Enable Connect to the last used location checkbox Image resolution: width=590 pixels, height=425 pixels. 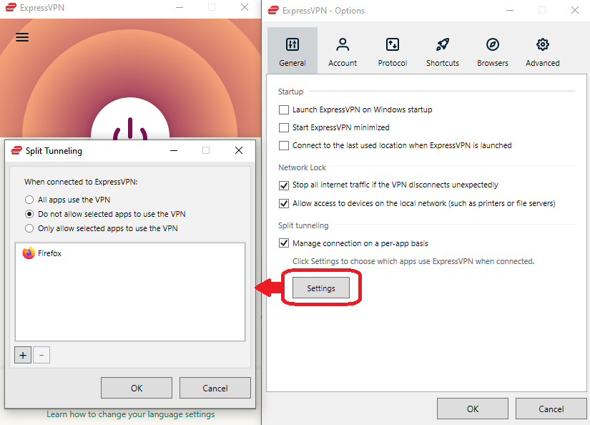(x=284, y=145)
